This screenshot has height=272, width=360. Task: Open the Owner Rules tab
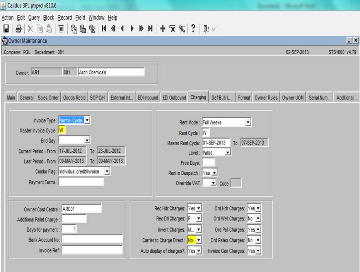pyautogui.click(x=266, y=98)
